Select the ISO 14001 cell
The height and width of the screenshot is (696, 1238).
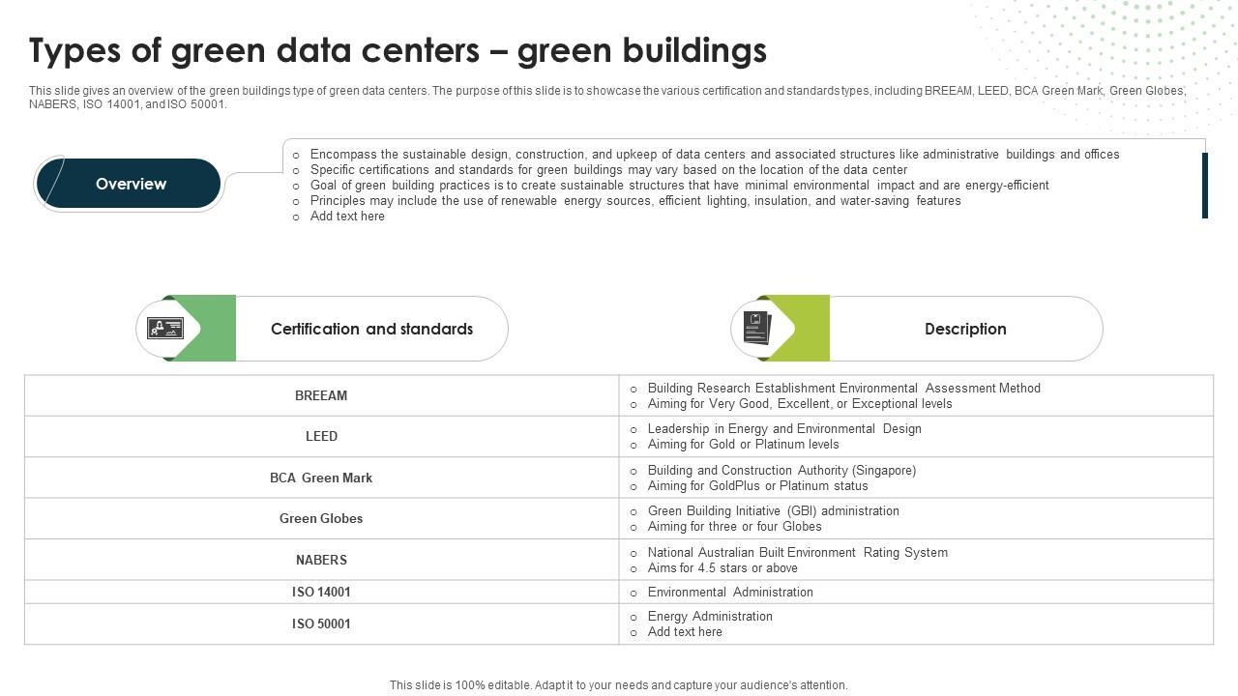(321, 592)
